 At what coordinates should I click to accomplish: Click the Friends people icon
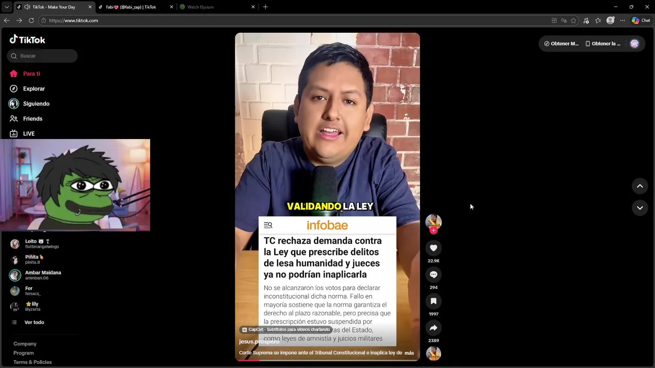point(14,119)
